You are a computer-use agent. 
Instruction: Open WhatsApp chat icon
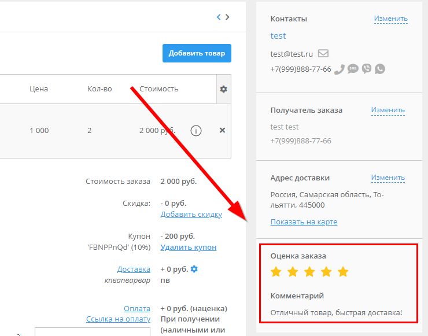click(379, 69)
